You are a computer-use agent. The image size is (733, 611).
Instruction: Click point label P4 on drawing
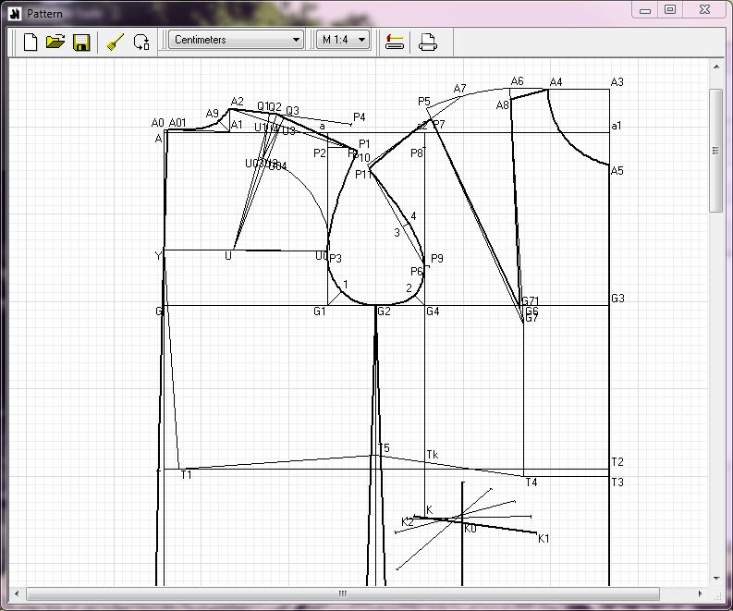[359, 116]
